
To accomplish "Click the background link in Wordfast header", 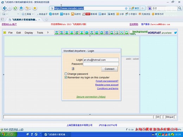I will point(140,31).
